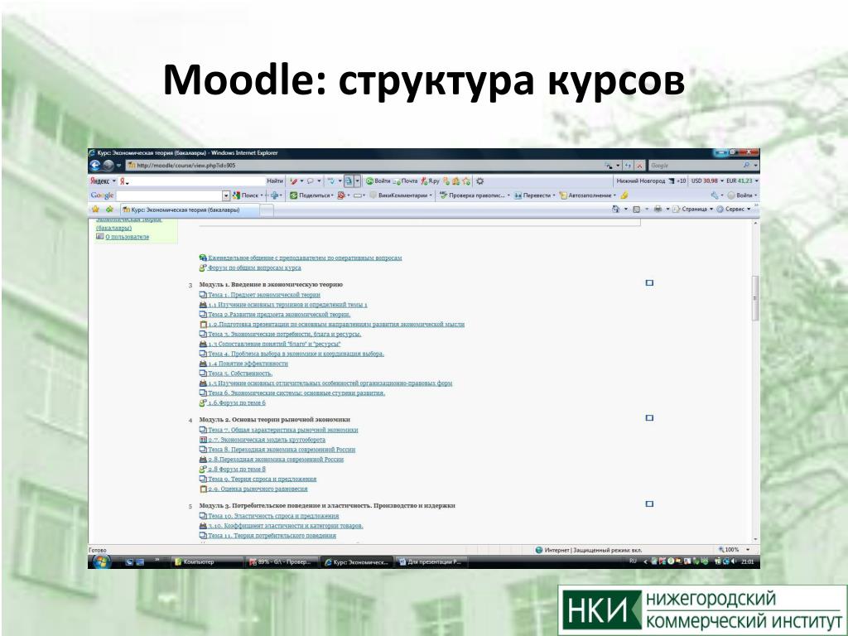
Task: Click the glossary icon beside 1.4 Понятие эффективности
Action: [x=204, y=364]
